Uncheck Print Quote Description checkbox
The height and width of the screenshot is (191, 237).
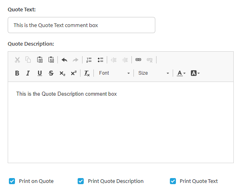81,181
